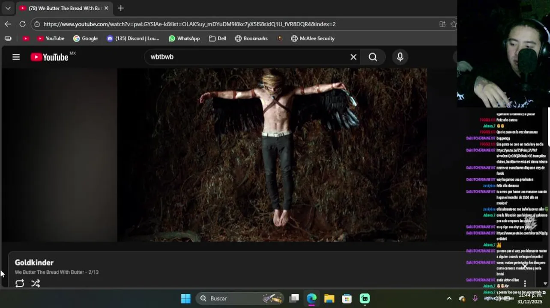Open the YouTube hamburger guide menu
Viewport: 550px width, 308px height.
[16, 57]
